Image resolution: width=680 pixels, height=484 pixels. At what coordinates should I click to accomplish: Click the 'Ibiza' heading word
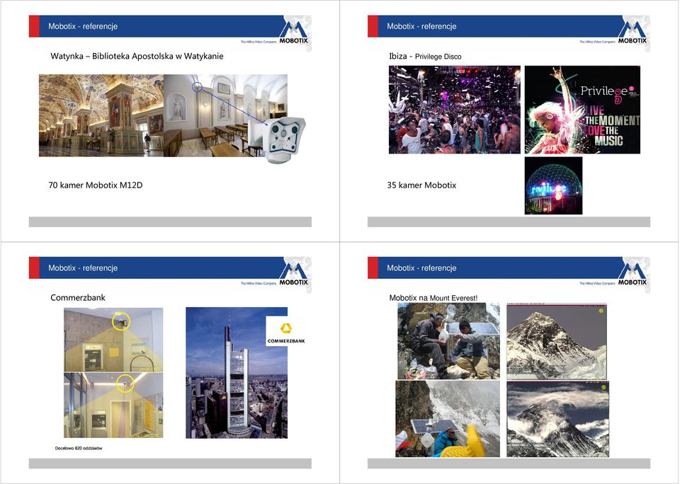397,56
